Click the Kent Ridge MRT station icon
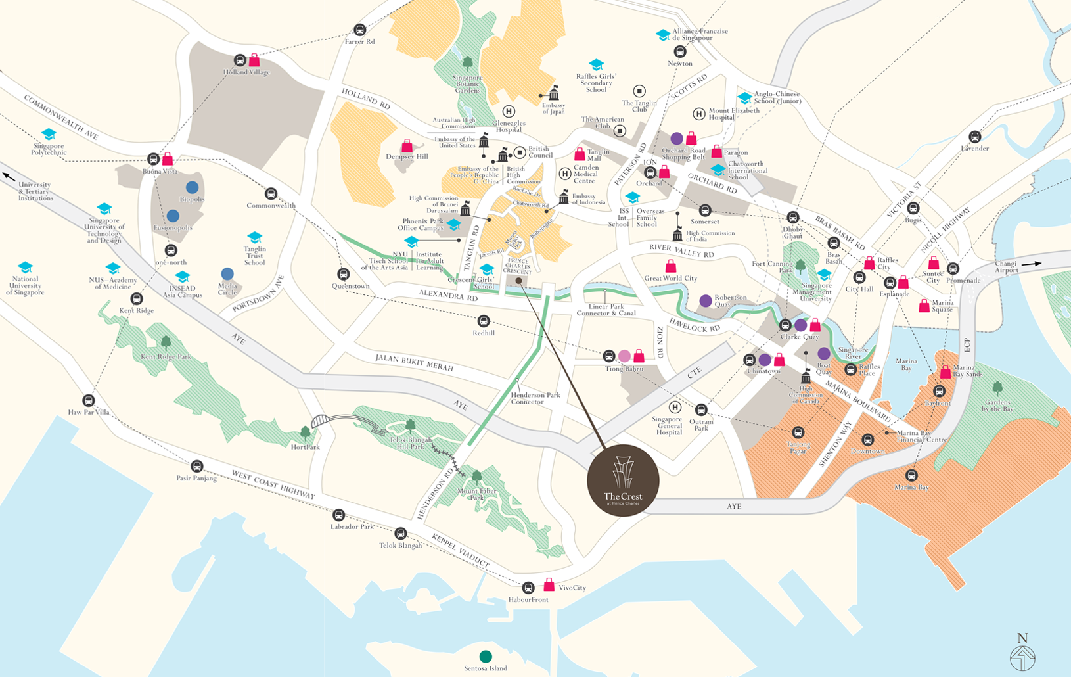This screenshot has height=677, width=1071. pyautogui.click(x=137, y=299)
